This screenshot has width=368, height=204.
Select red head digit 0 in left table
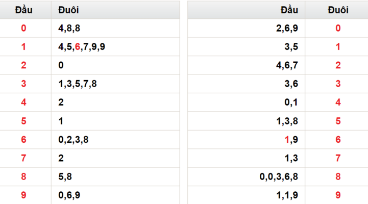tap(23, 28)
